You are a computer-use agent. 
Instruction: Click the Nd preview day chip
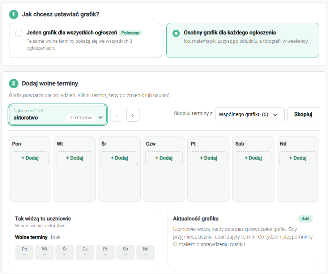146,252
